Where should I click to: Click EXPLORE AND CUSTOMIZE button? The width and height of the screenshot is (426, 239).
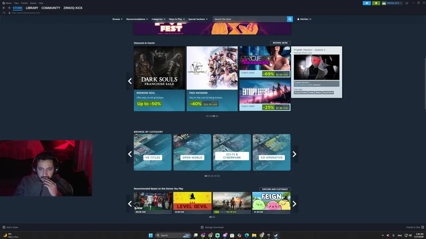click(x=275, y=189)
